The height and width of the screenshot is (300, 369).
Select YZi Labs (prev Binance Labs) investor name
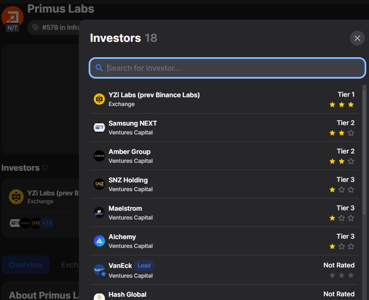(154, 95)
